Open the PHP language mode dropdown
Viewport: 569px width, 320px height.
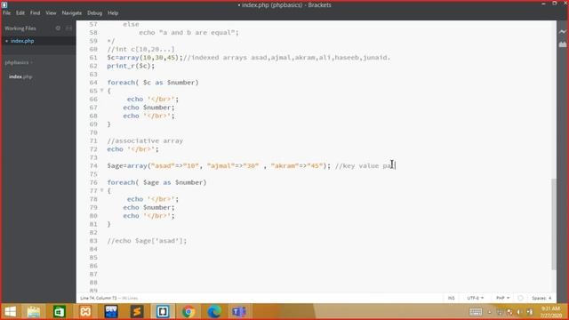point(502,298)
